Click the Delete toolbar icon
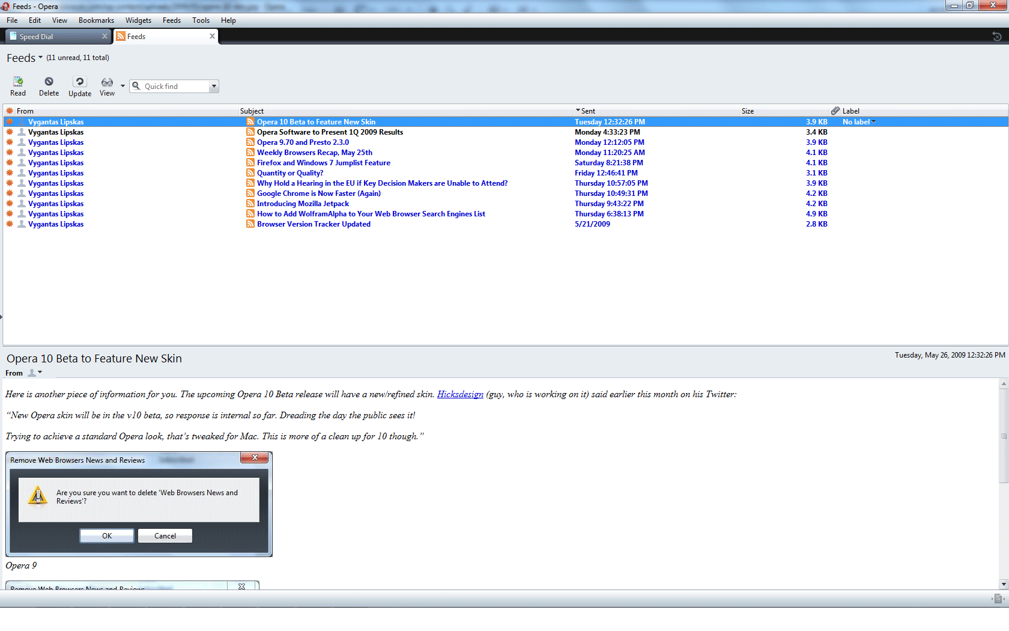The height and width of the screenshot is (631, 1009). click(49, 82)
